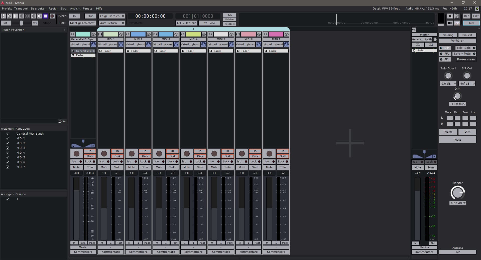Uncheck the MIDI 5 track in Kanalzüge list

8,157
